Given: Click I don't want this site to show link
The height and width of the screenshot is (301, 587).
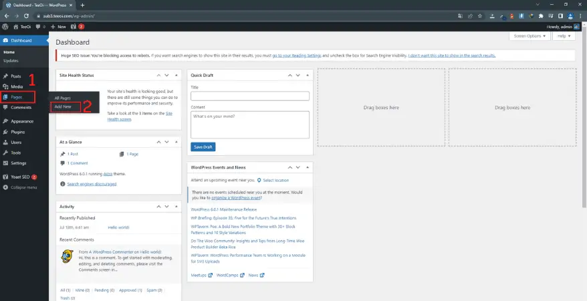Looking at the screenshot, I should click(x=452, y=56).
